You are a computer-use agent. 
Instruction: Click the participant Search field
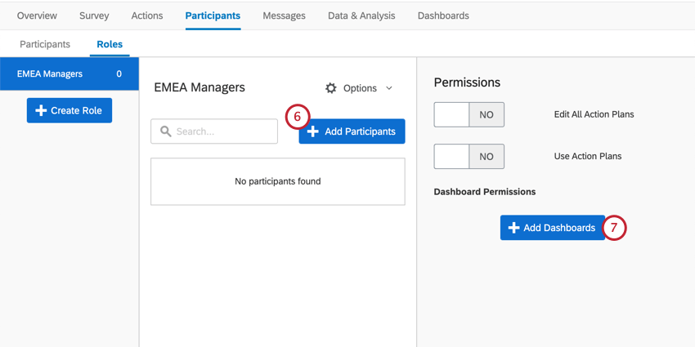coord(222,131)
